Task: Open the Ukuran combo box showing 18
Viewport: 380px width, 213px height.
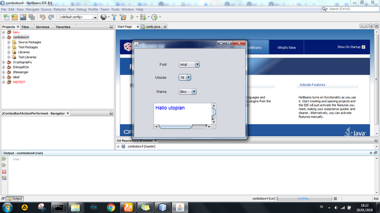Action: [x=185, y=78]
